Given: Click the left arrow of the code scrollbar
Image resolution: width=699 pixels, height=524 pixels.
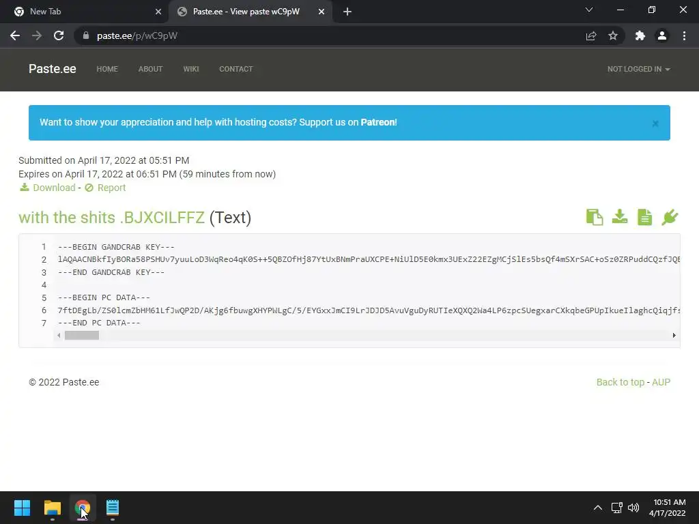Looking at the screenshot, I should 59,336.
